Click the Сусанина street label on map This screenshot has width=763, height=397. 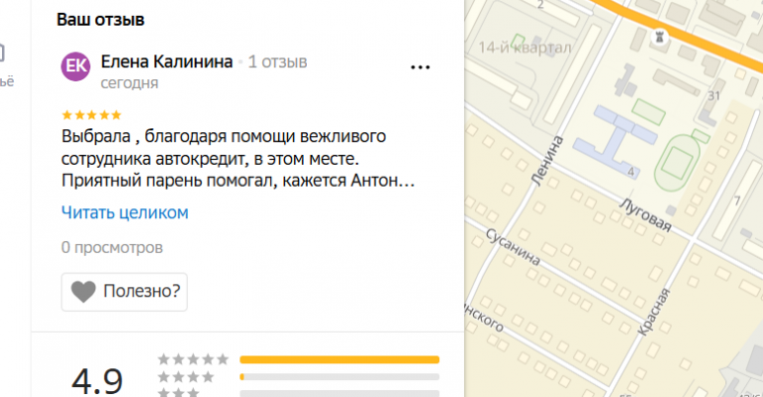(513, 247)
